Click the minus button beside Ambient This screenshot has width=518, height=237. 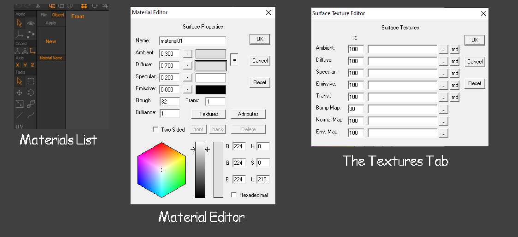click(187, 54)
